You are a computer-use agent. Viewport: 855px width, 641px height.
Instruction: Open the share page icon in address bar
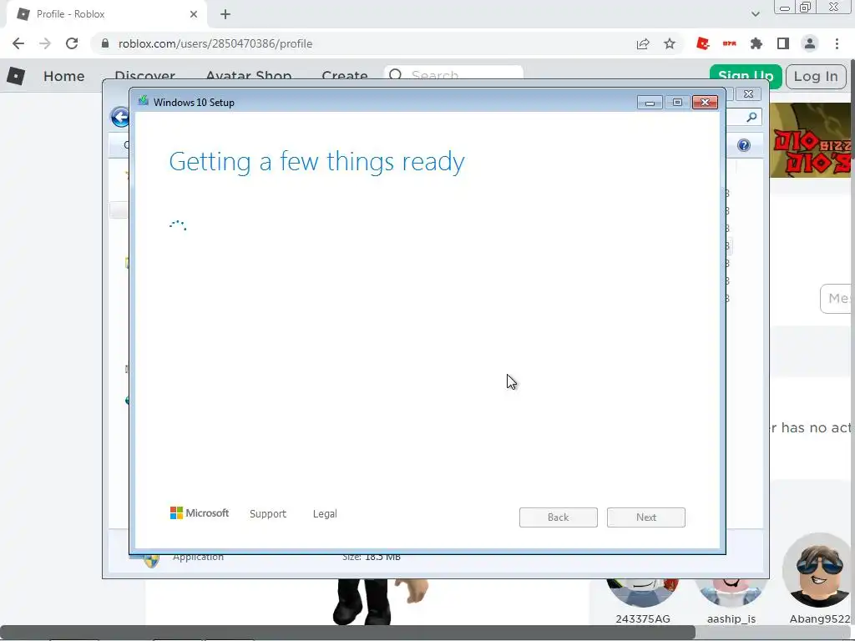coord(643,43)
